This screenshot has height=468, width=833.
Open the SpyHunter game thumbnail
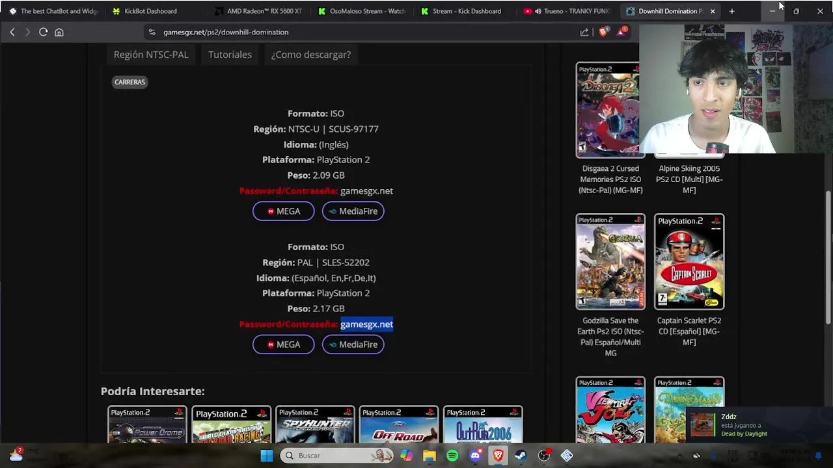[315, 425]
